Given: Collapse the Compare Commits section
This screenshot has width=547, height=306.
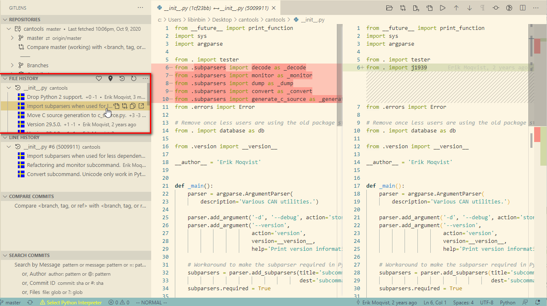Looking at the screenshot, I should [x=5, y=196].
